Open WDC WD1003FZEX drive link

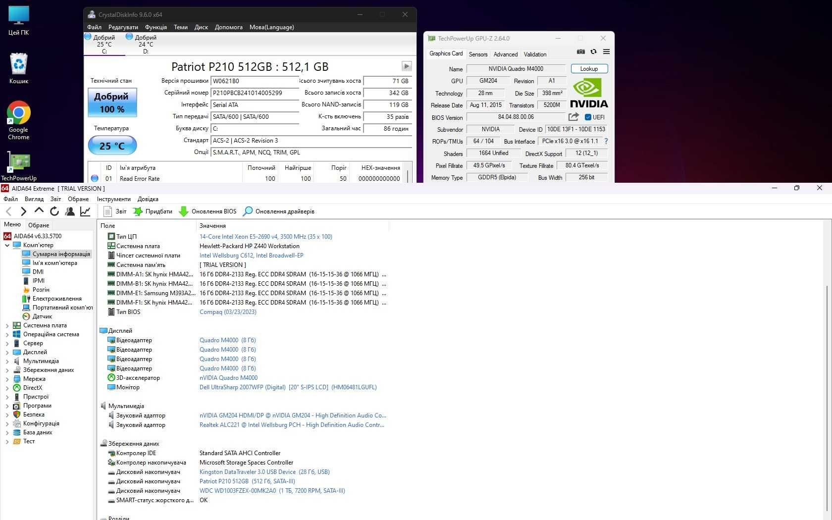click(272, 491)
